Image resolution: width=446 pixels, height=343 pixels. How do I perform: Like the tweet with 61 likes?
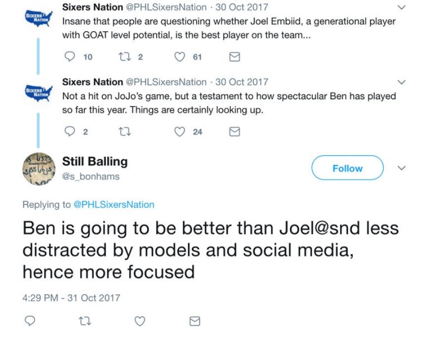180,57
